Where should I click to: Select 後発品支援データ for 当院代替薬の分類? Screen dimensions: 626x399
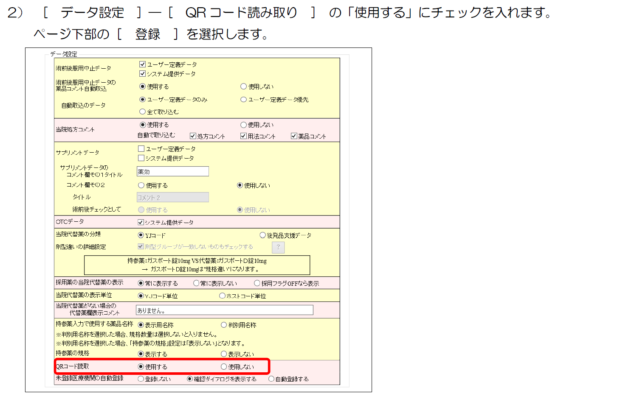point(262,235)
